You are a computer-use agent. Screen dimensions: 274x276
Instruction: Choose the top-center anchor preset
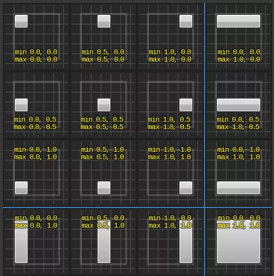click(103, 37)
